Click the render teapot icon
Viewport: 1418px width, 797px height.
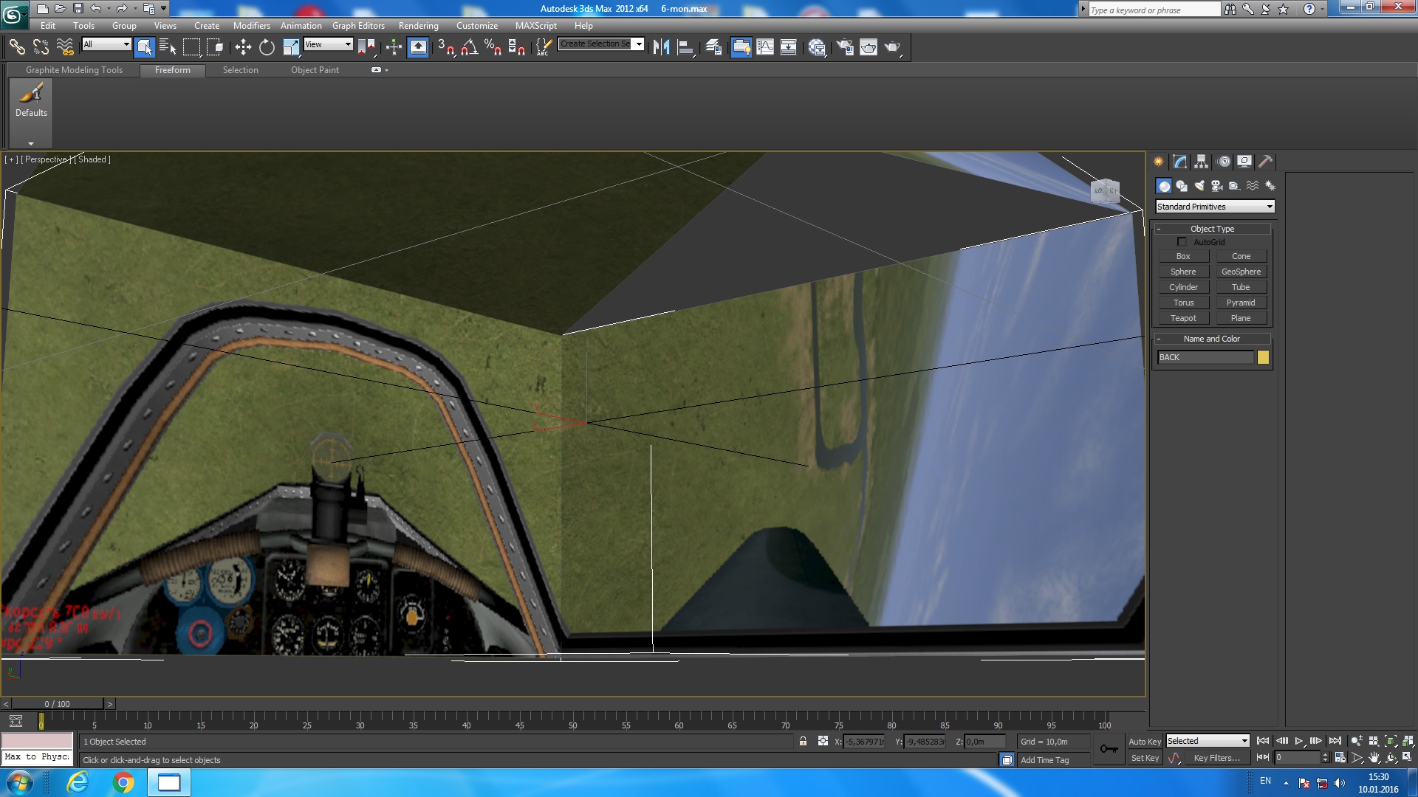coord(892,47)
